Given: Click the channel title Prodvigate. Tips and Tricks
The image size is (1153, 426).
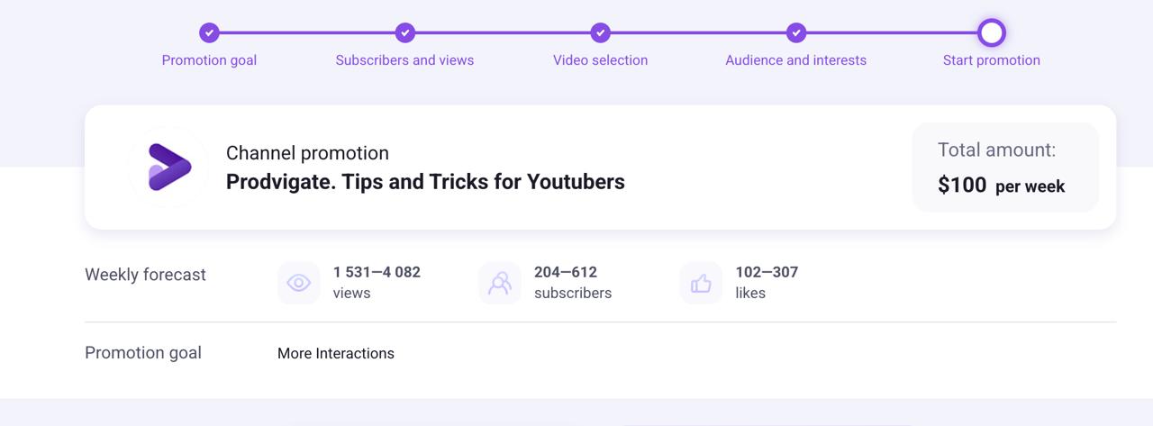Looking at the screenshot, I should point(425,182).
